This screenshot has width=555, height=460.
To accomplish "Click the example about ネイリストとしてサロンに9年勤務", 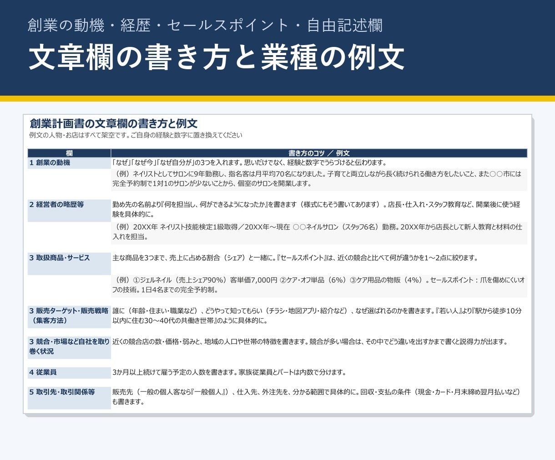I will tap(319, 179).
